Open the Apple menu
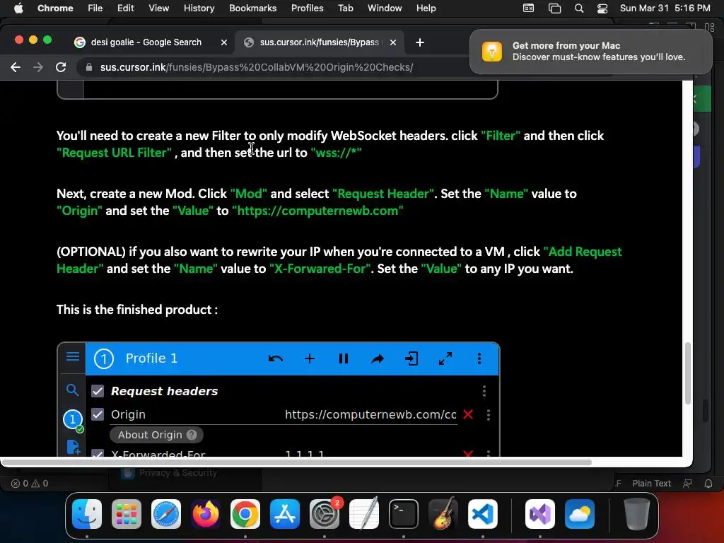 coord(18,8)
